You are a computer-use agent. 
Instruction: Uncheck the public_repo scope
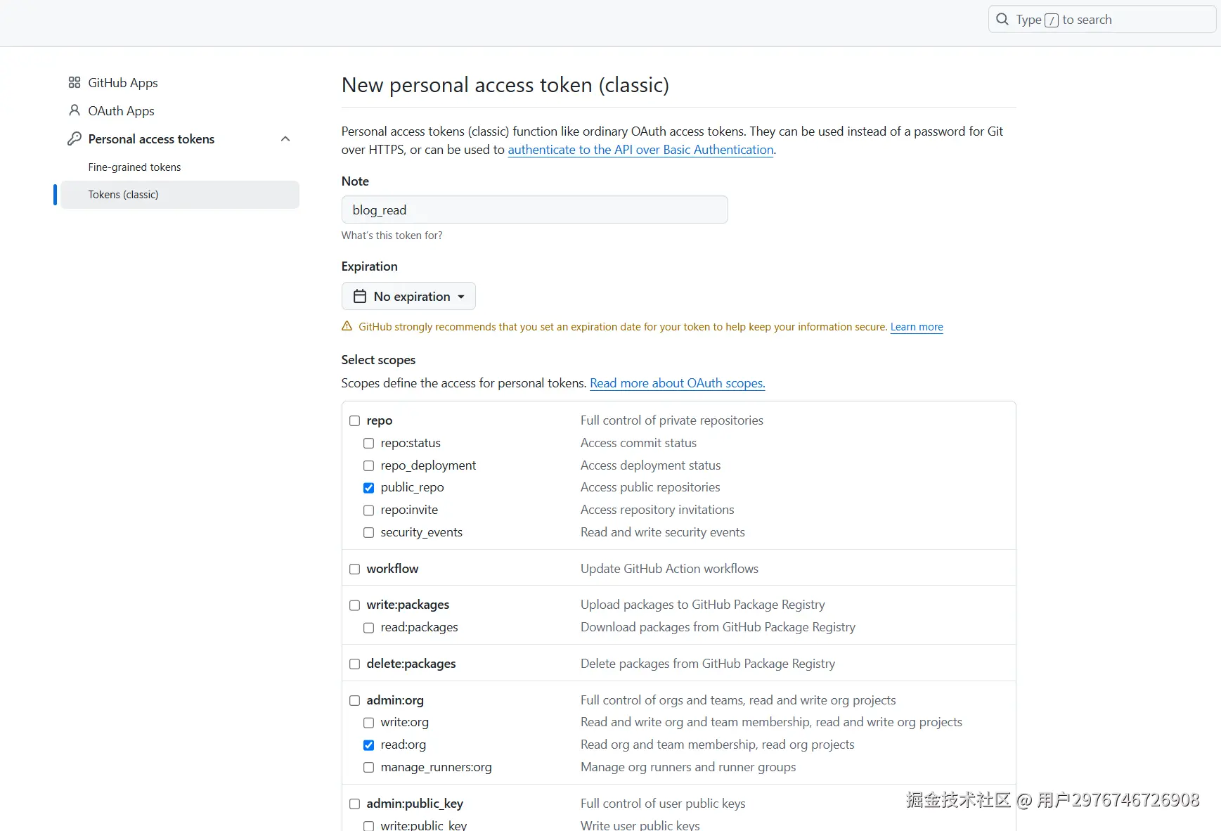[x=368, y=487]
